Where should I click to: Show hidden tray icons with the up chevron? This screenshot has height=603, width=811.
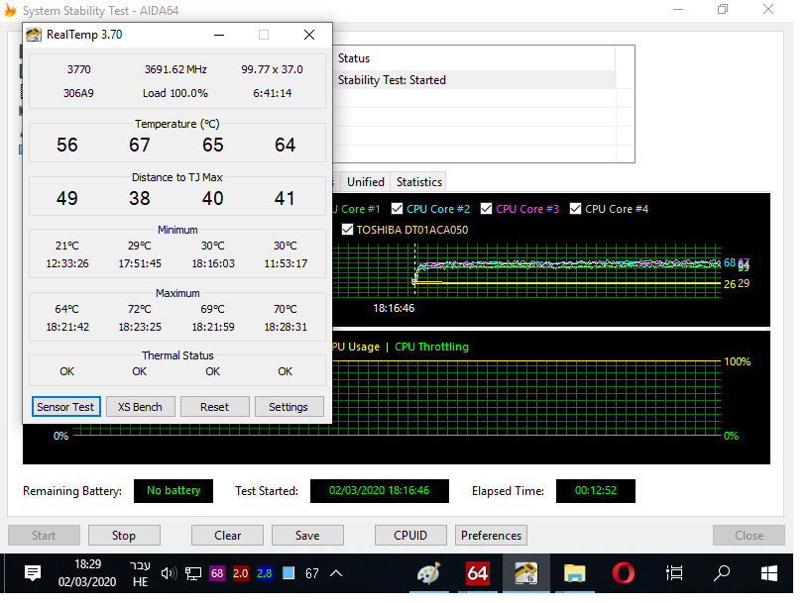(x=336, y=573)
